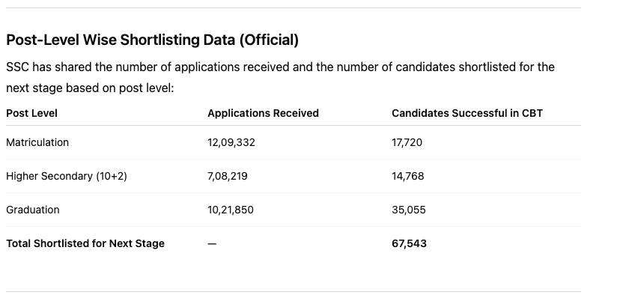Click the 12,09,332 applications cell
Screen dimensions: 641x304
pos(231,142)
